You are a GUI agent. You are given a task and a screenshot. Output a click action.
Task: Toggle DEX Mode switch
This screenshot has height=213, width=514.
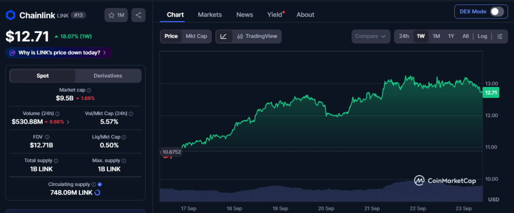click(x=496, y=11)
